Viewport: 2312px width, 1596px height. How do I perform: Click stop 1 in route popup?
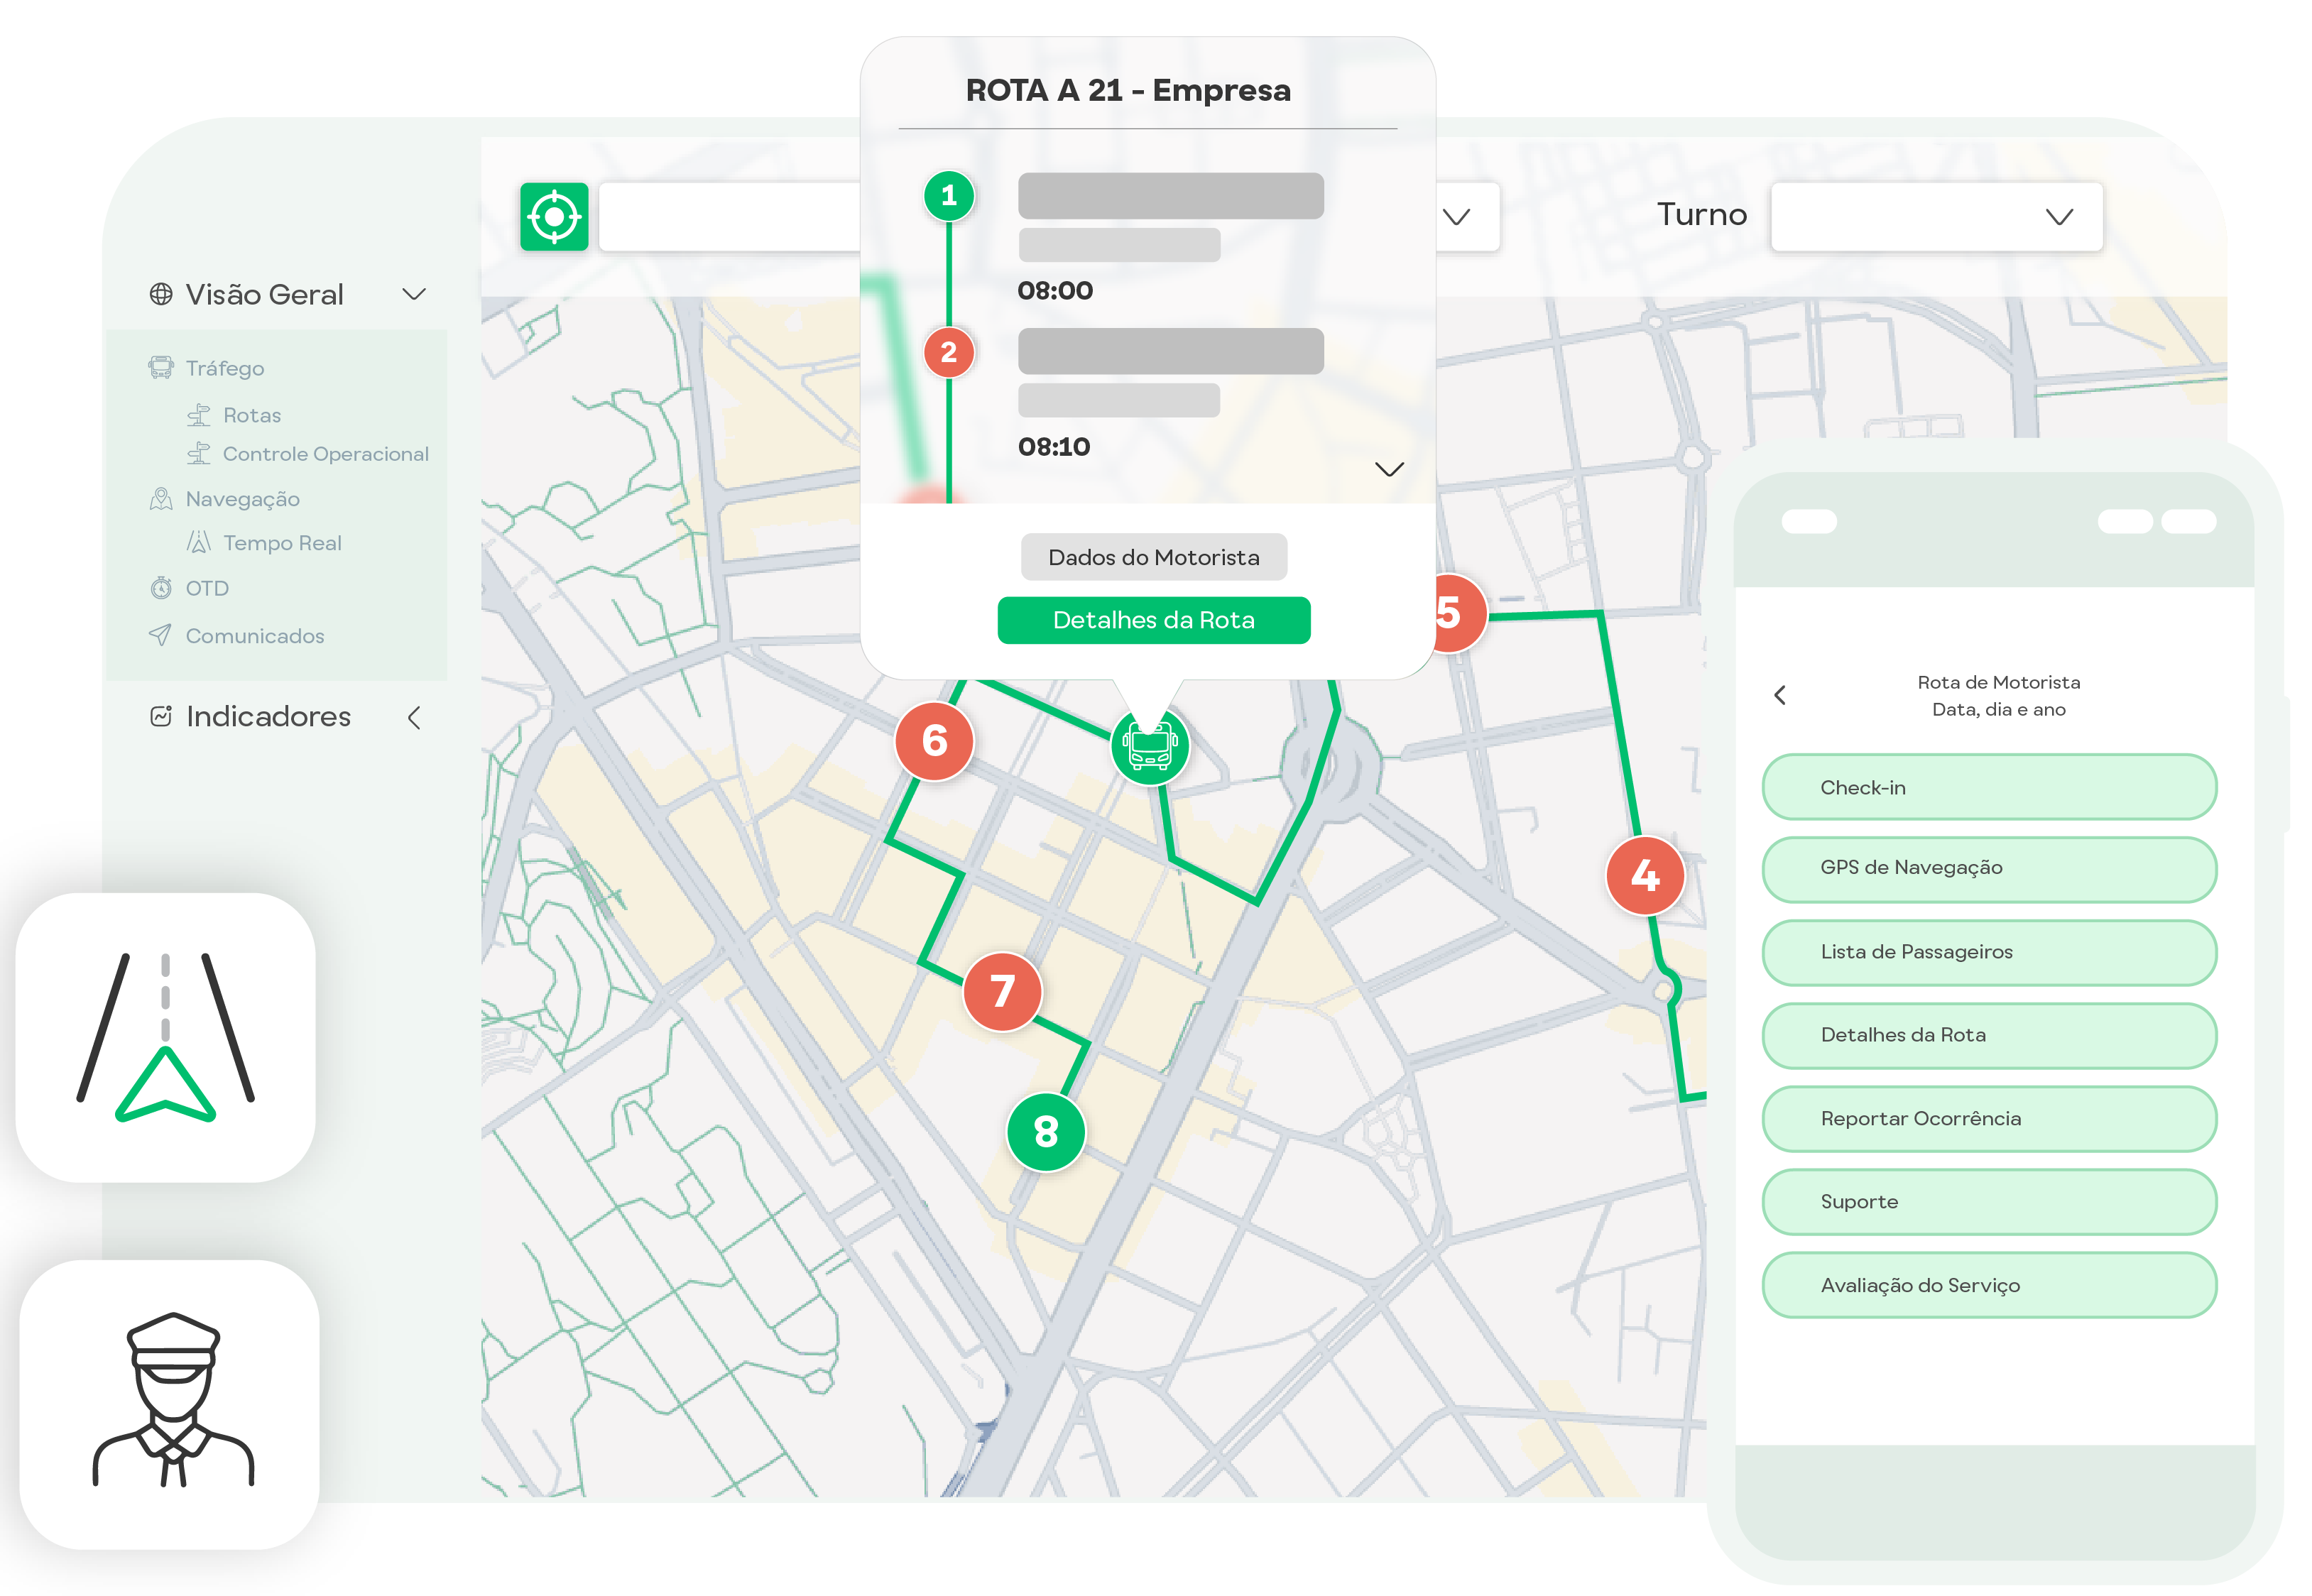pyautogui.click(x=949, y=195)
